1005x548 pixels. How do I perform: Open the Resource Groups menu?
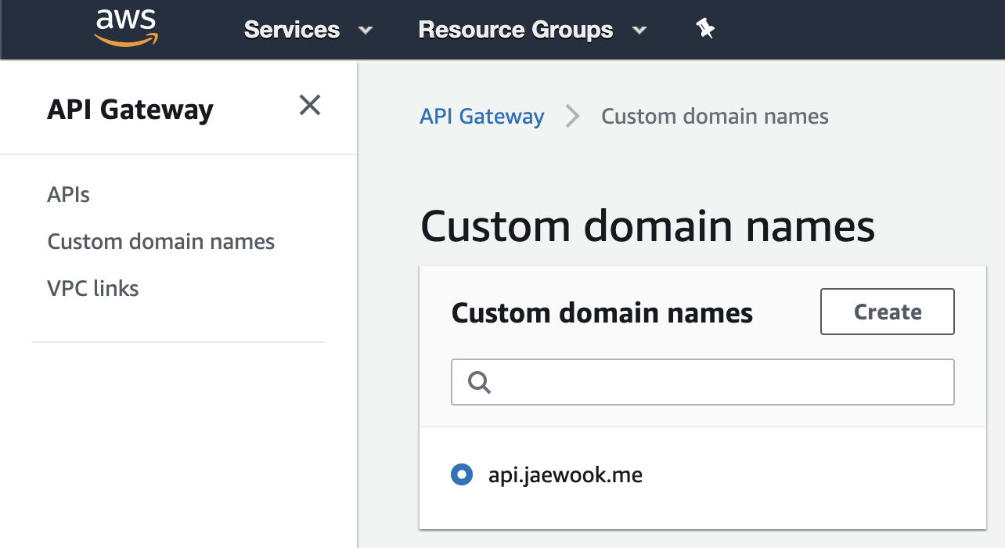[x=515, y=30]
